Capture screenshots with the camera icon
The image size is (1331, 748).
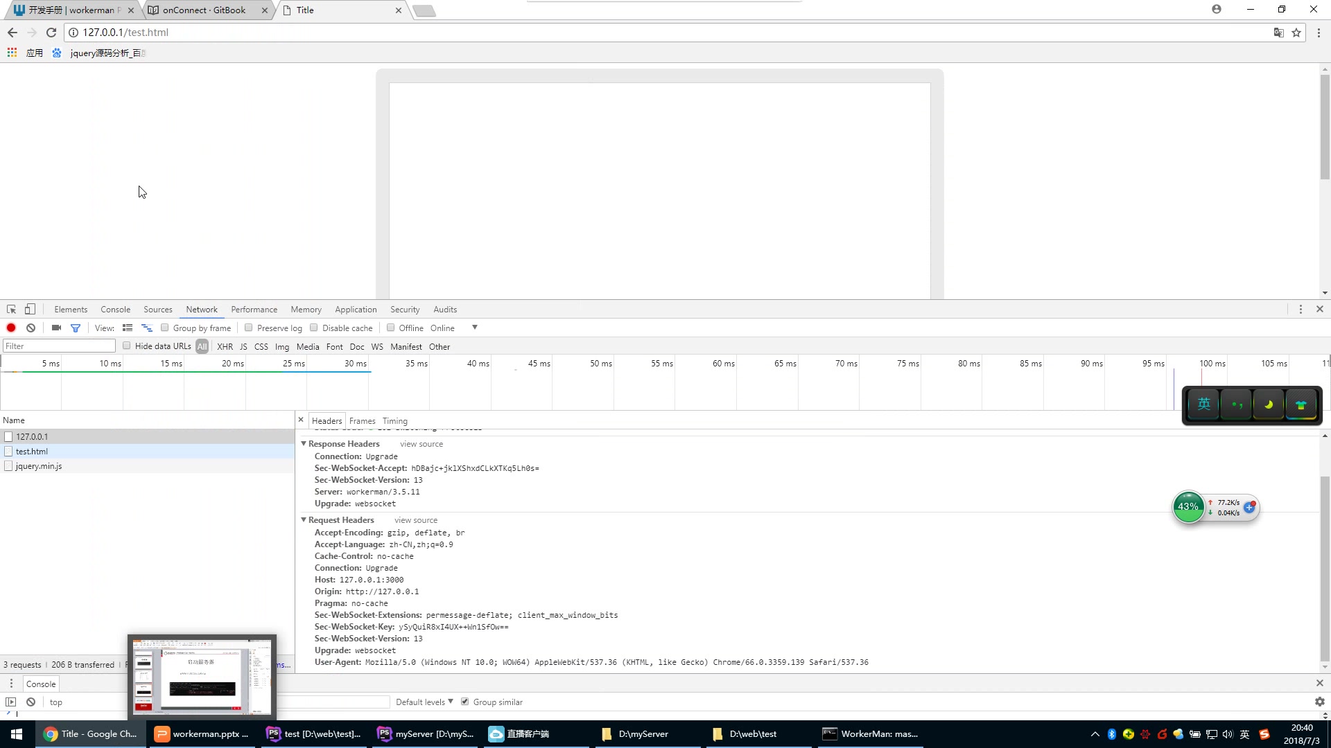point(56,328)
